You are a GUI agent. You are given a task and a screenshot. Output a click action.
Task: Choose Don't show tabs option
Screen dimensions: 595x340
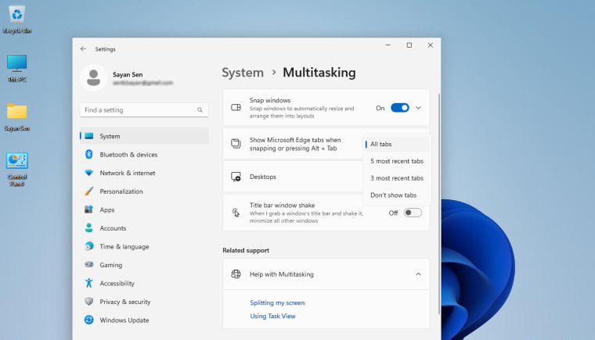[x=397, y=195]
